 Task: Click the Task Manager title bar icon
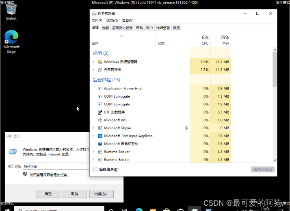click(94, 13)
